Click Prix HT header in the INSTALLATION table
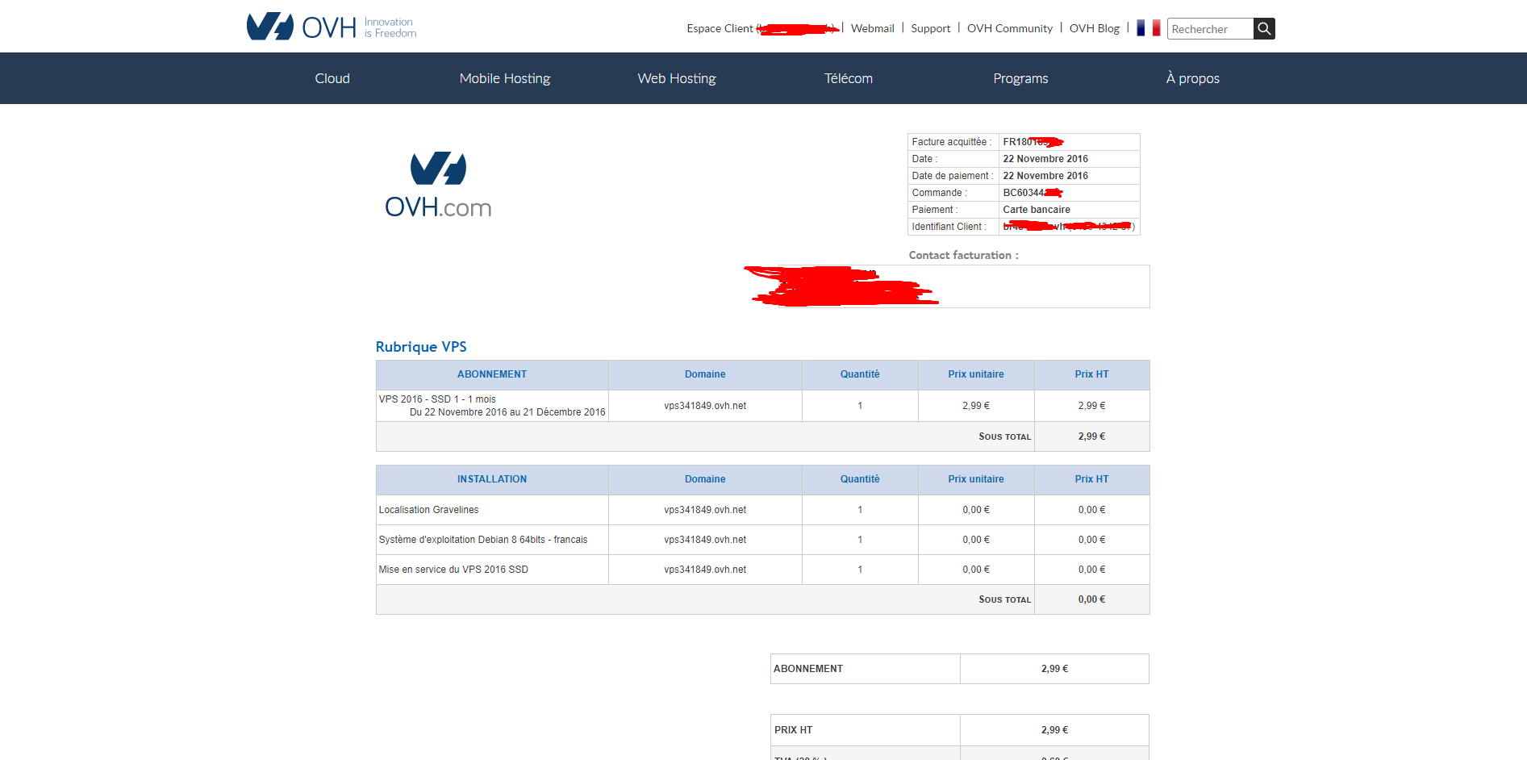The image size is (1527, 760). pyautogui.click(x=1091, y=479)
